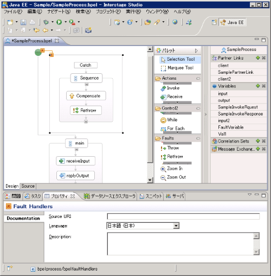This screenshot has height=276, width=271.
Task: Open properties view menu triangle
Action: pyautogui.click(x=249, y=195)
